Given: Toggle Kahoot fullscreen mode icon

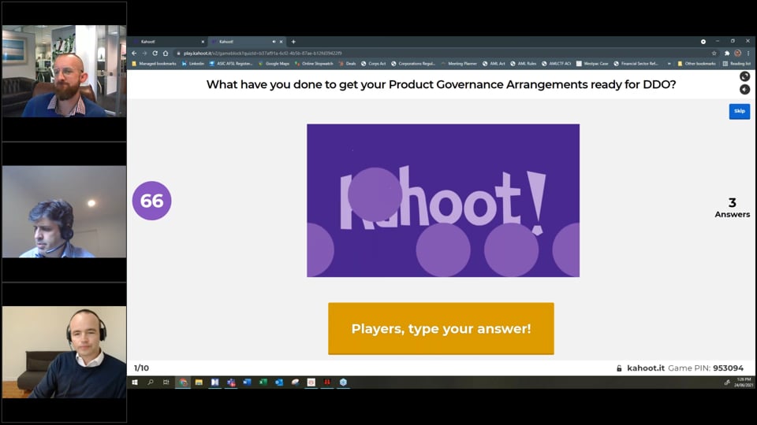Looking at the screenshot, I should [744, 76].
